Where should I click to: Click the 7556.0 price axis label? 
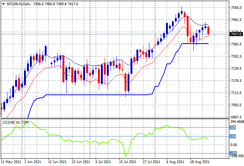point(236,8)
